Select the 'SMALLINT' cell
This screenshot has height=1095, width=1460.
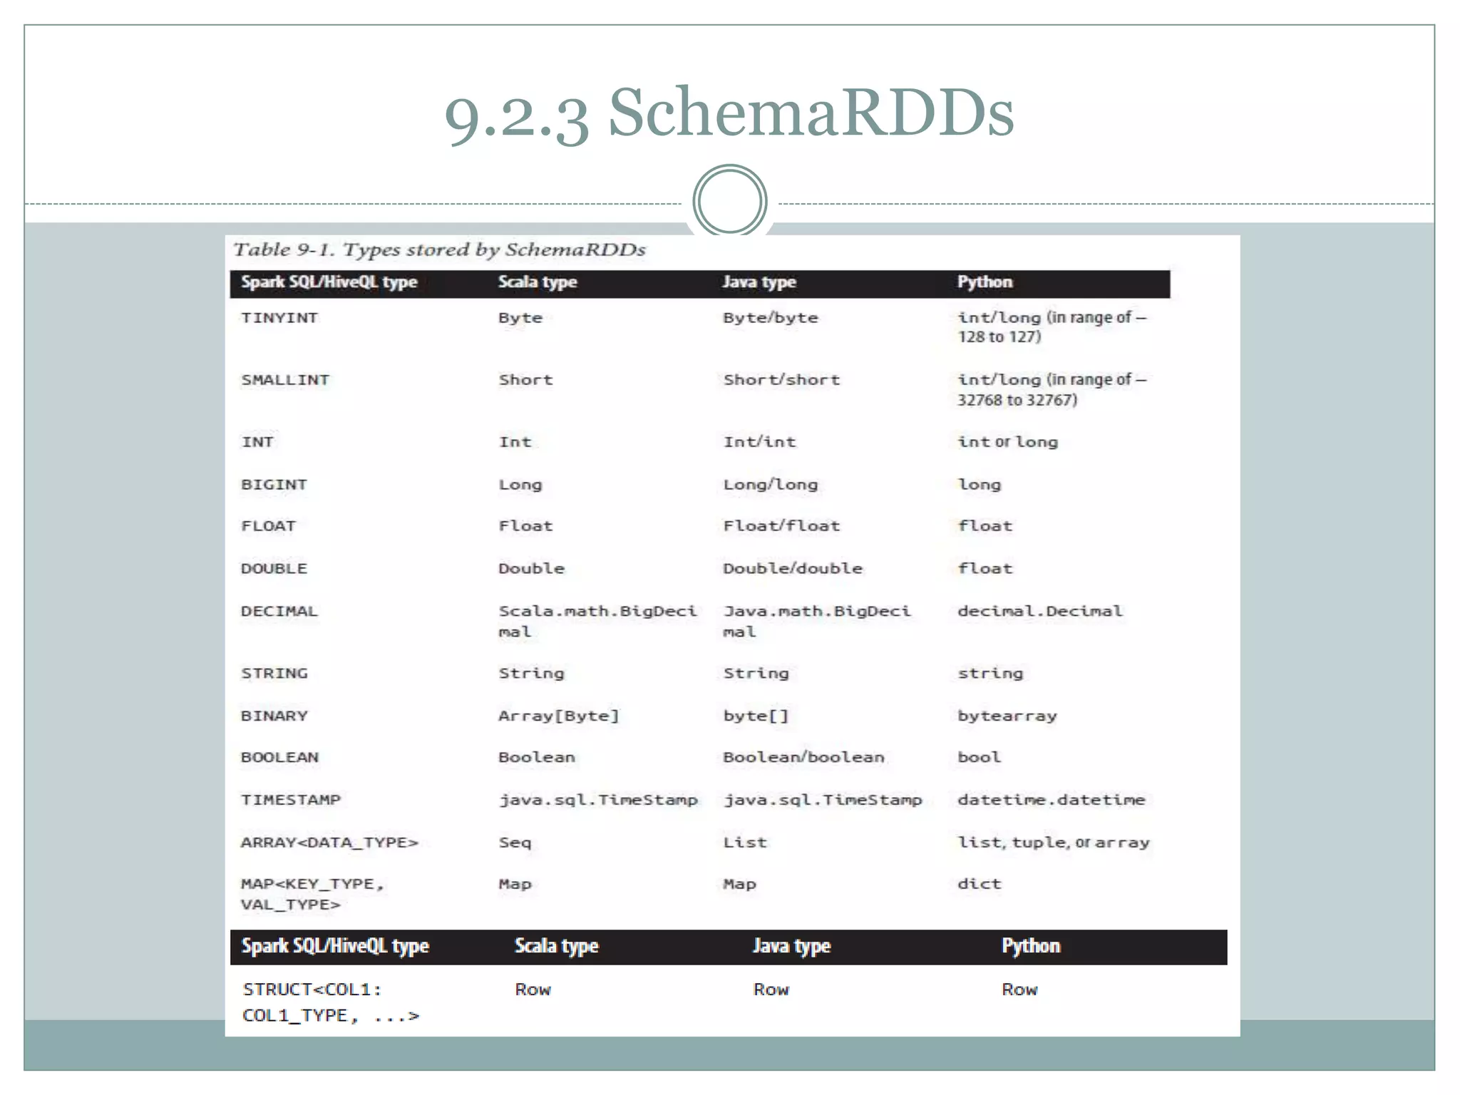point(285,380)
